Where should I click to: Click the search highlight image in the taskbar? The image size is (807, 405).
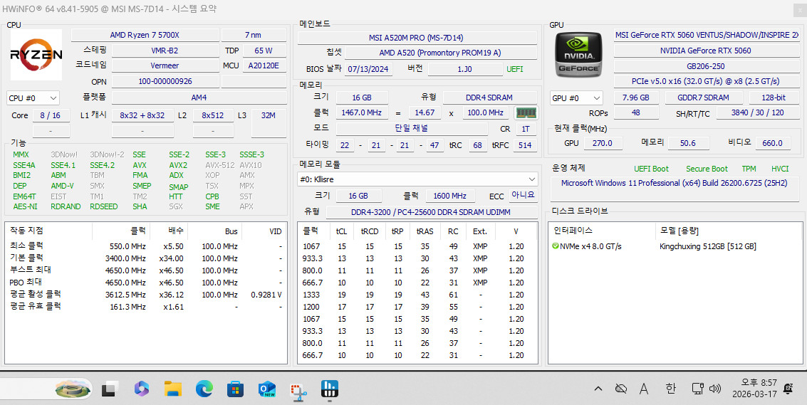pos(73,389)
